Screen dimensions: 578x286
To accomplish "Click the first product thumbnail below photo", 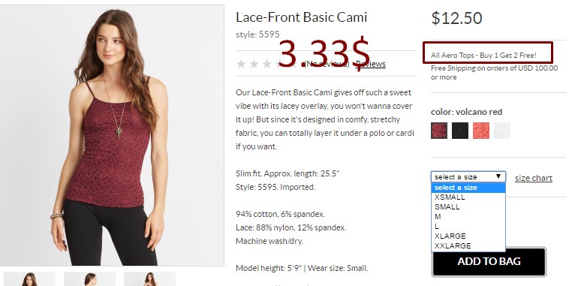I will 29,279.
